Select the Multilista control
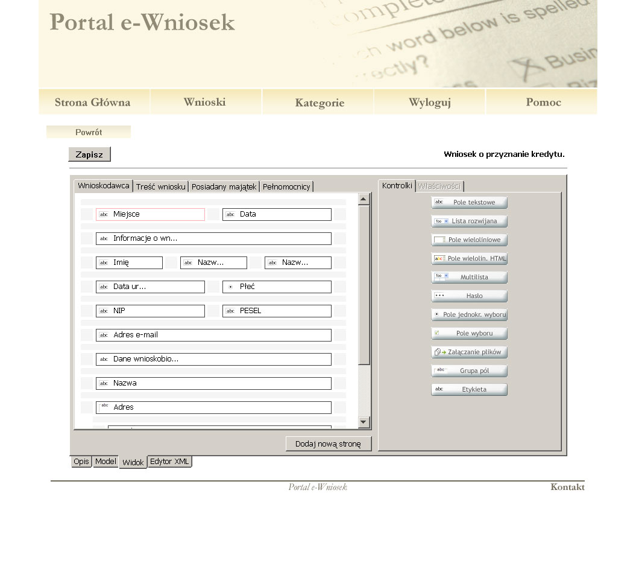Image resolution: width=636 pixels, height=563 pixels. point(469,277)
